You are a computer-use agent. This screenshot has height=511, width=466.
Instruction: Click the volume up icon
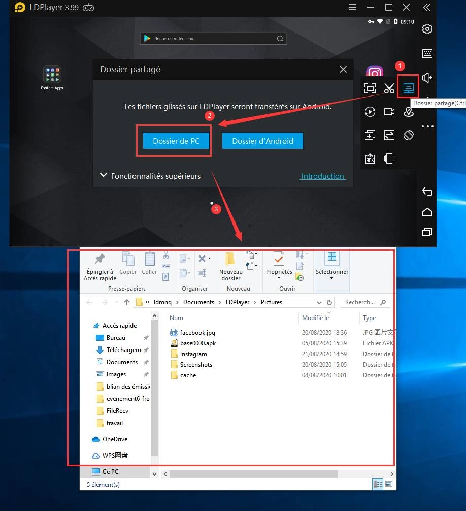(x=427, y=78)
